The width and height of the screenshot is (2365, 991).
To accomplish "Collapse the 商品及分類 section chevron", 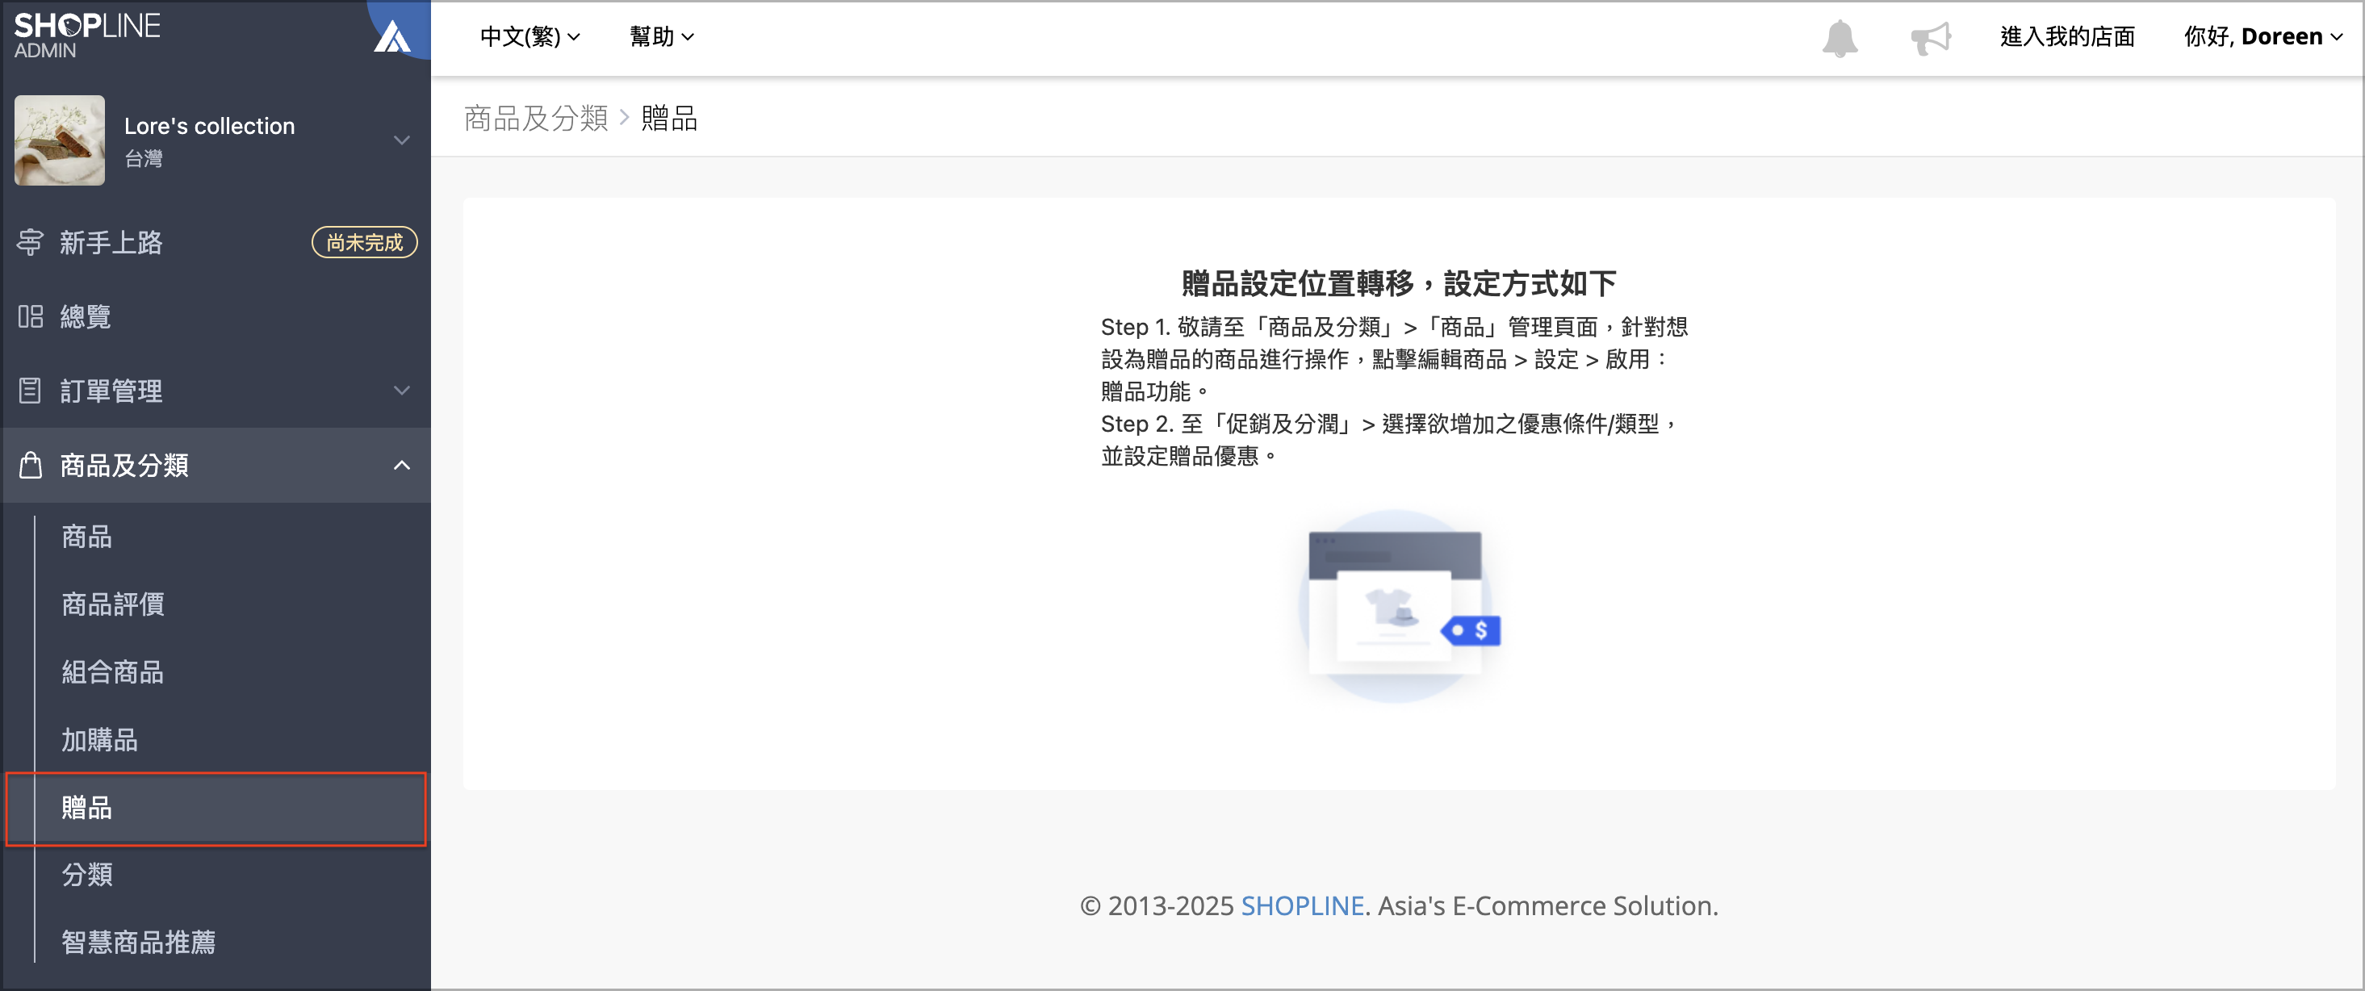I will click(x=401, y=465).
